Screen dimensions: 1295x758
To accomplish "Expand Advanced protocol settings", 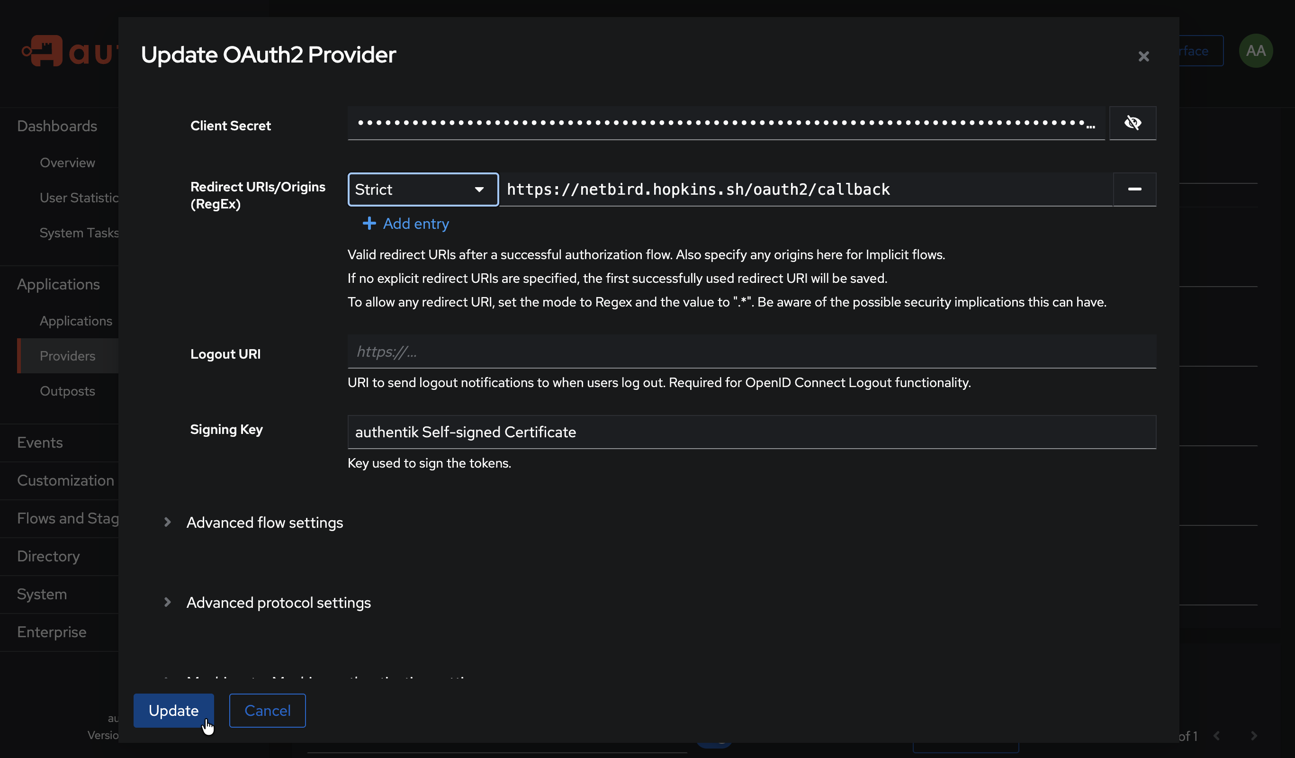I will tap(278, 602).
